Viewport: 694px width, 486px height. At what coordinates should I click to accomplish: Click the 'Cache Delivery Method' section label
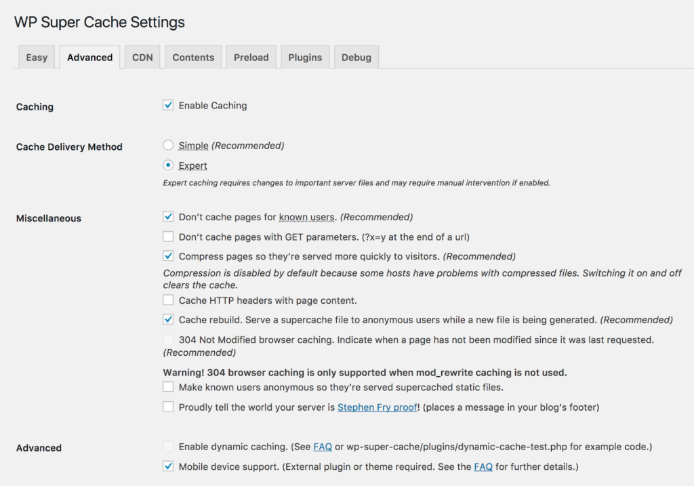[x=69, y=147]
